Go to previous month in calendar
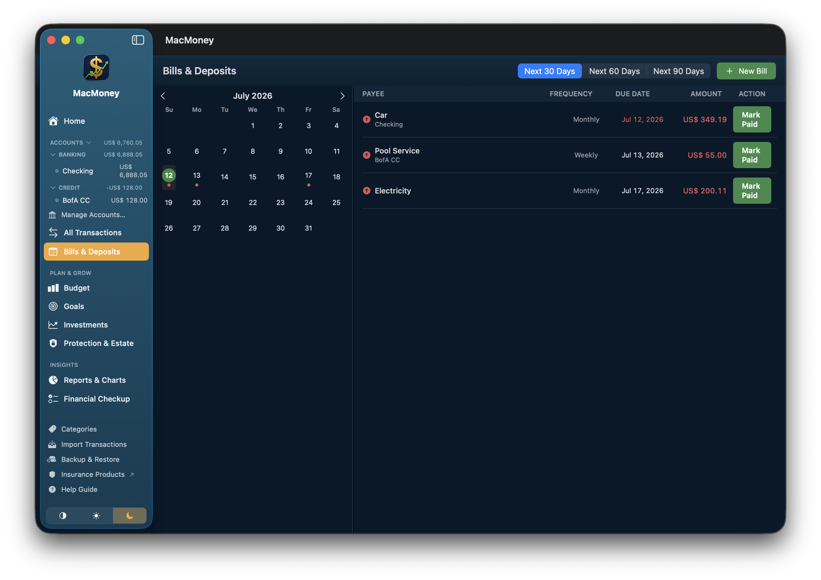This screenshot has height=580, width=821. pos(163,96)
